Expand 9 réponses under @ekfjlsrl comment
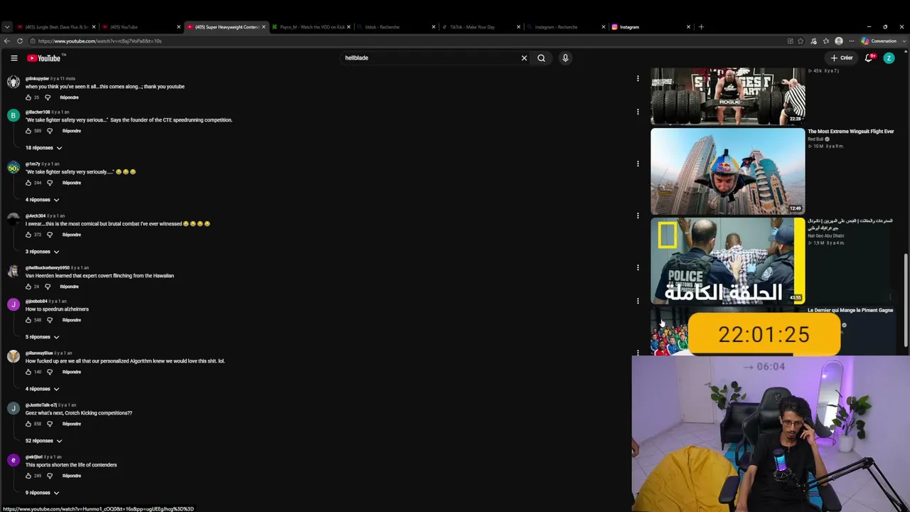The image size is (910, 512). tap(43, 493)
